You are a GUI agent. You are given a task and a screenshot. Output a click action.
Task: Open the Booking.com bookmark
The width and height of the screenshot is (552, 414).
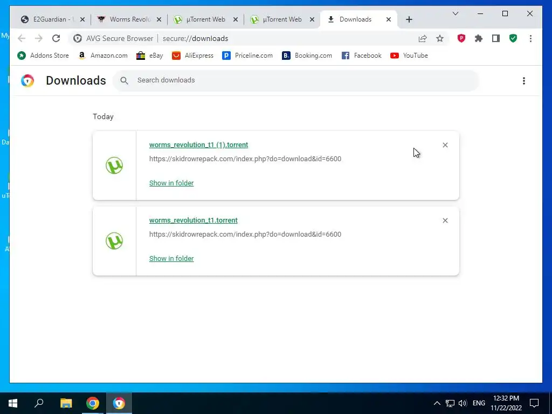point(307,56)
